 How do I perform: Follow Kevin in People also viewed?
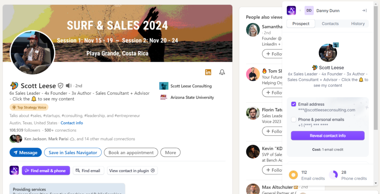[x=273, y=170]
